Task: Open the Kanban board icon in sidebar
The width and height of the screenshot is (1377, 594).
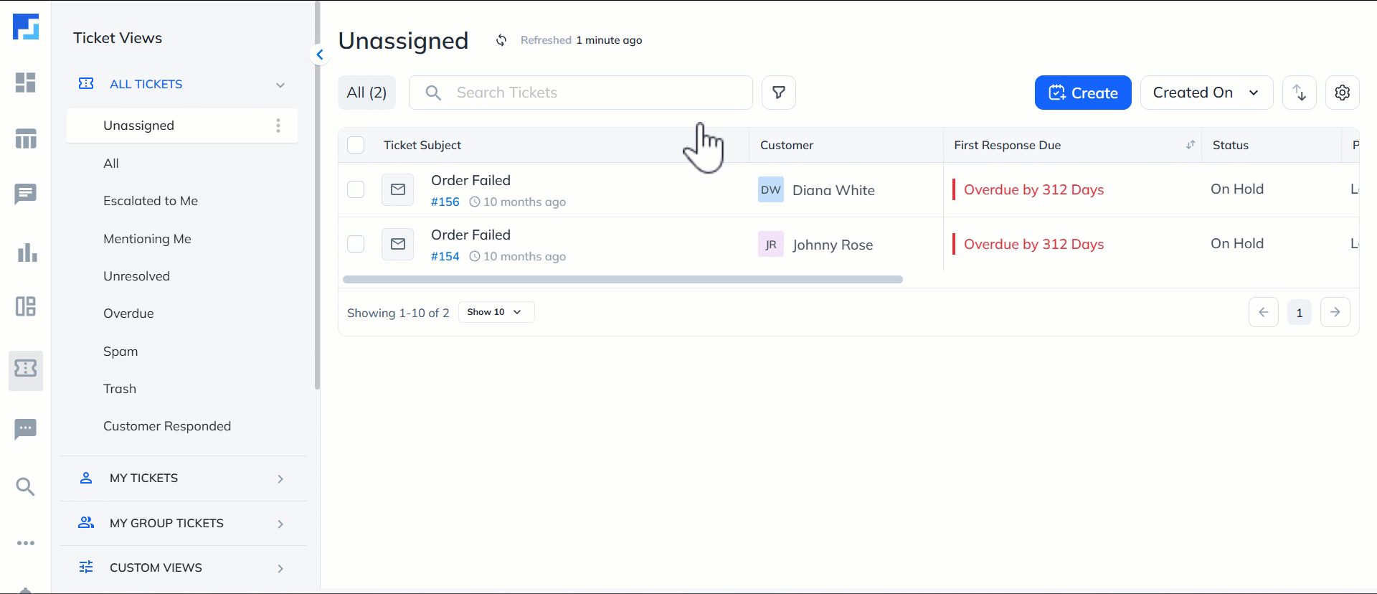Action: coord(26,306)
